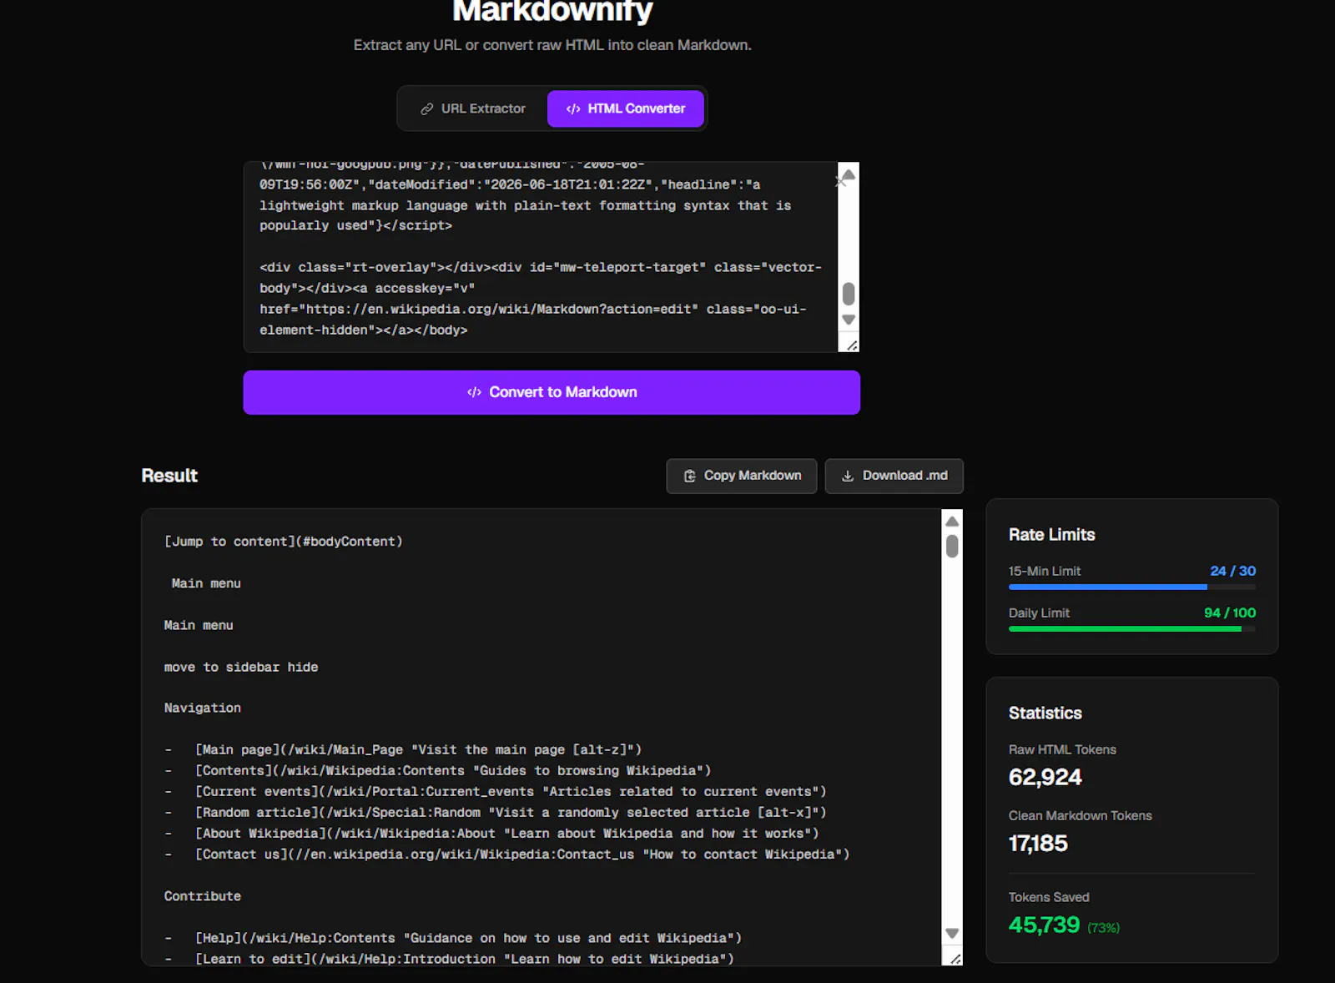The width and height of the screenshot is (1335, 983).
Task: Click the result pane scroll-down arrow
Action: [952, 934]
